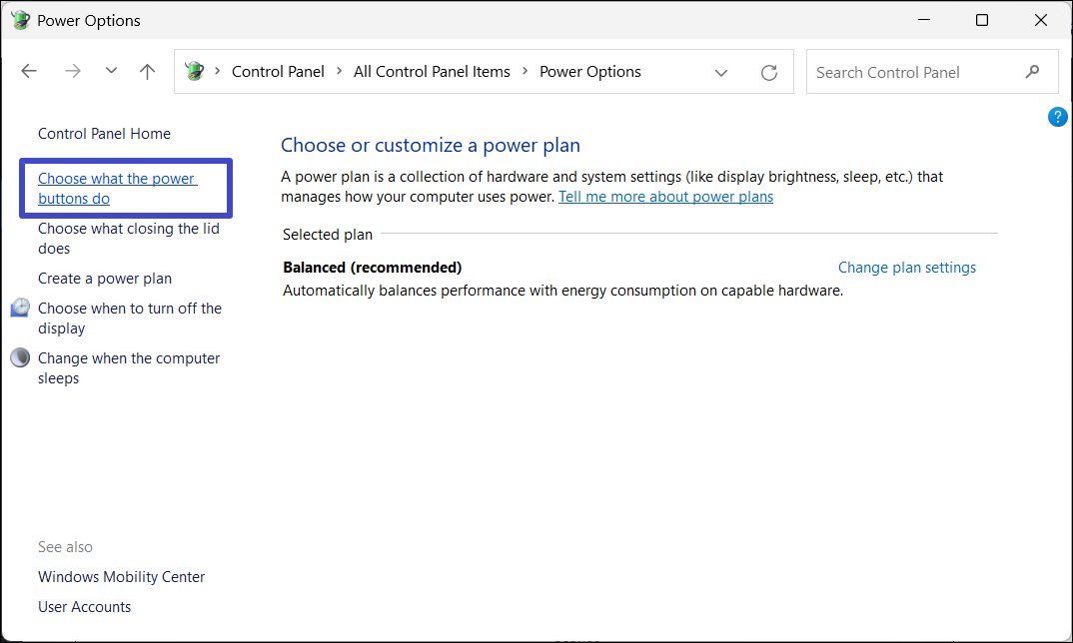Maximize the Power Options window

982,20
